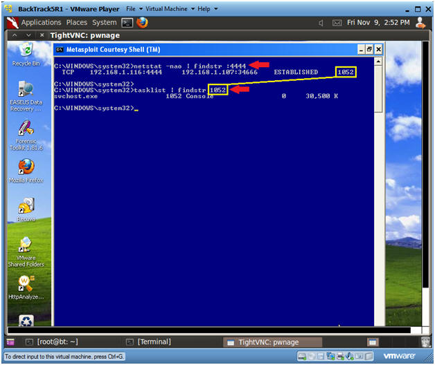Click the 192.168.1.116:4444 local address
This screenshot has width=435, height=365.
pyautogui.click(x=125, y=73)
